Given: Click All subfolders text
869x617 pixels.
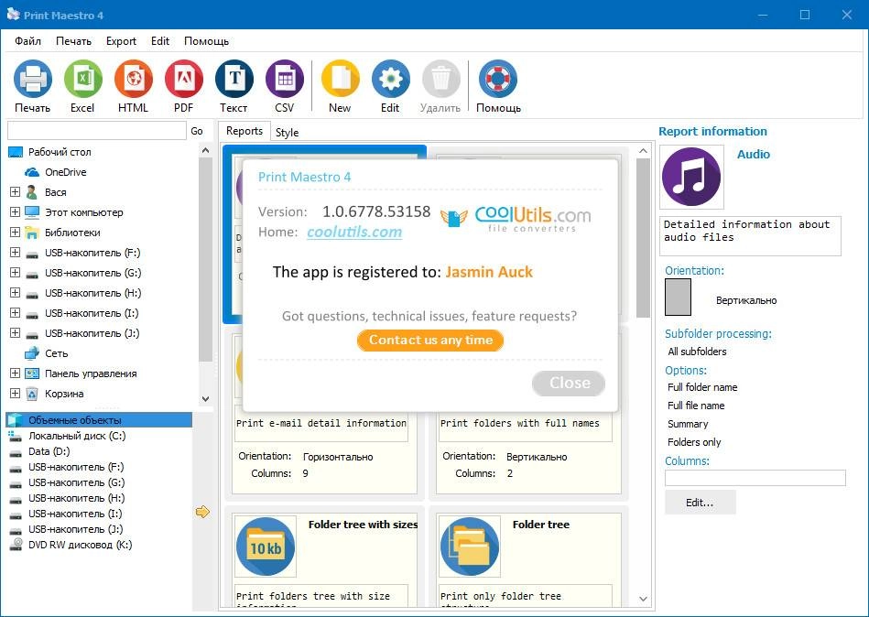Looking at the screenshot, I should (697, 352).
